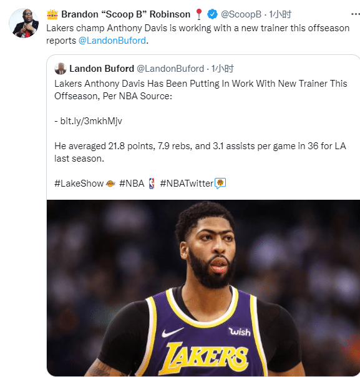Click the #LakeShow hashtag
This screenshot has width=360, height=377.
[x=79, y=184]
